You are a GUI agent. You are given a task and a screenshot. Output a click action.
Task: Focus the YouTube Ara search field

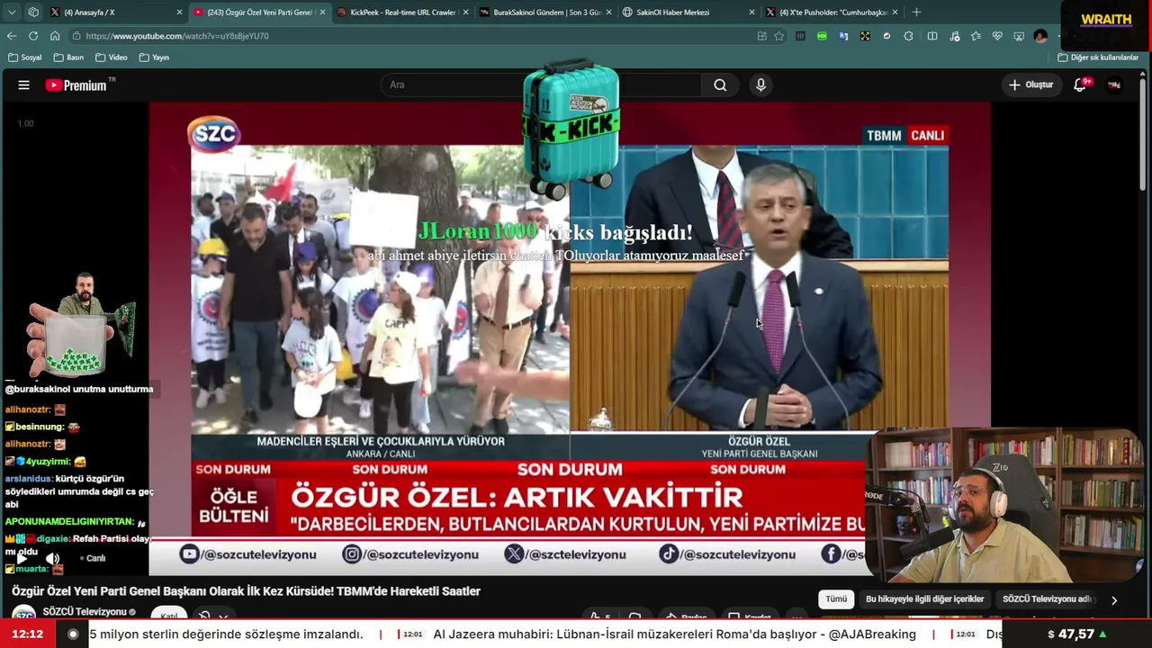[540, 85]
